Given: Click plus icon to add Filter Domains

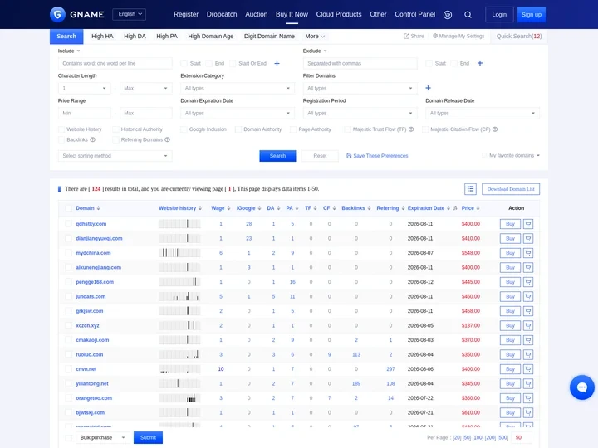Looking at the screenshot, I should tap(428, 88).
